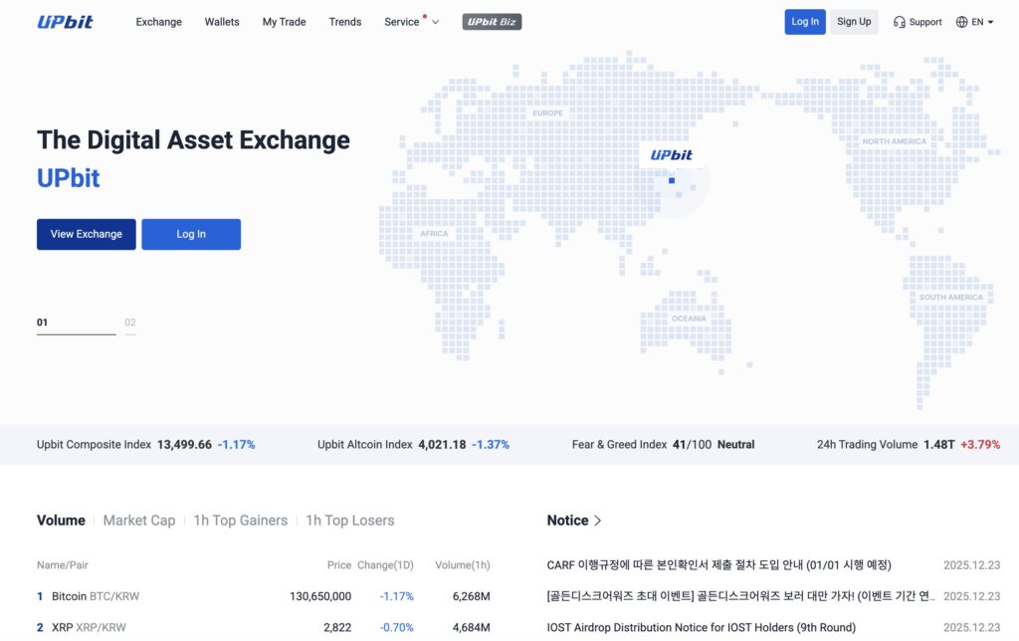Open the UPbit Biz page

(492, 21)
